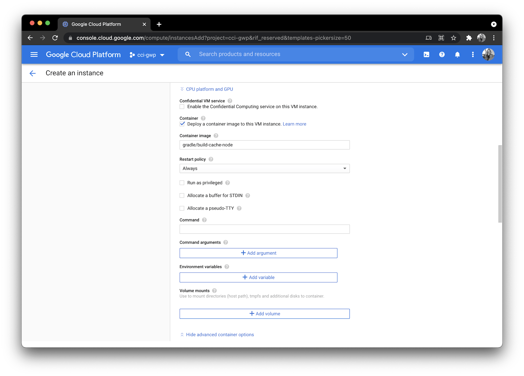Open the notifications bell
This screenshot has height=376, width=524.
[457, 54]
